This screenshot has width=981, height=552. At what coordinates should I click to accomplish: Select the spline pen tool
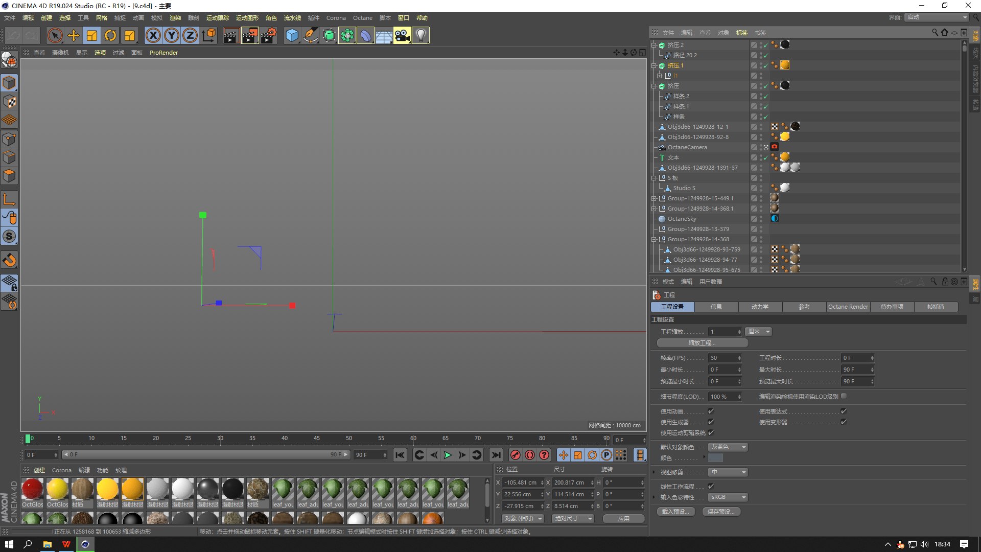click(310, 36)
